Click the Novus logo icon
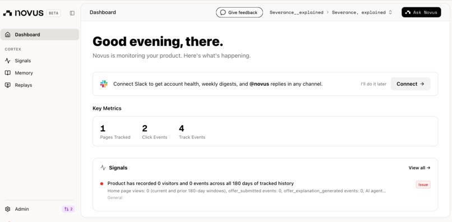 point(7,13)
